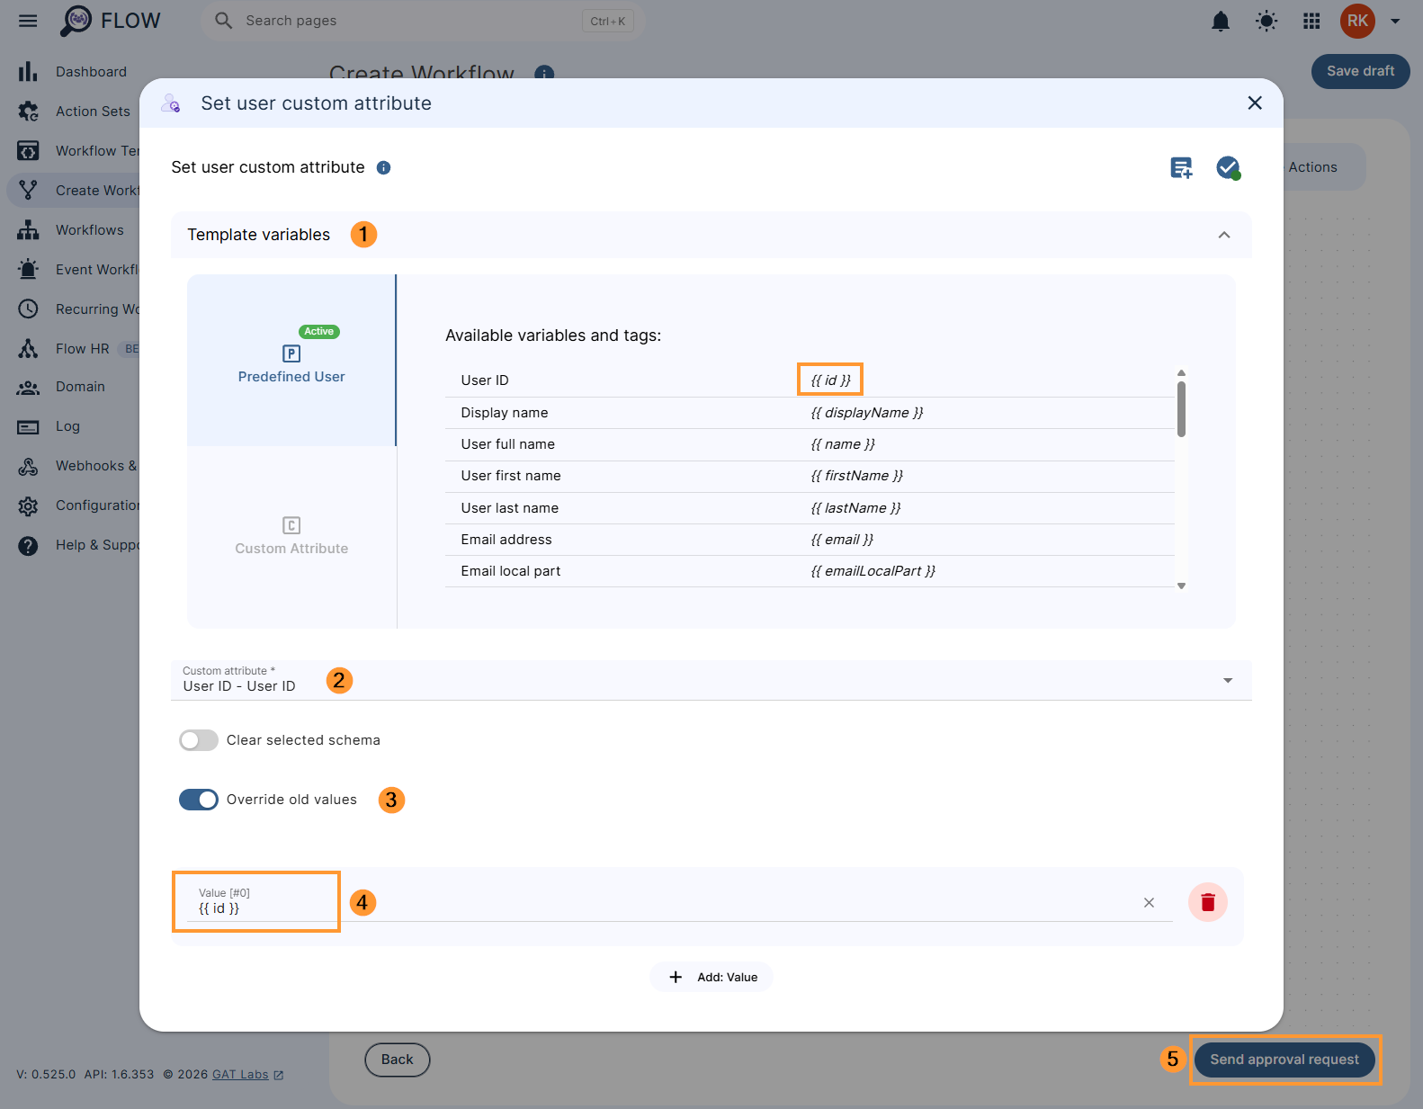
Task: Click the {{ name }} variable tag
Action: (x=843, y=444)
